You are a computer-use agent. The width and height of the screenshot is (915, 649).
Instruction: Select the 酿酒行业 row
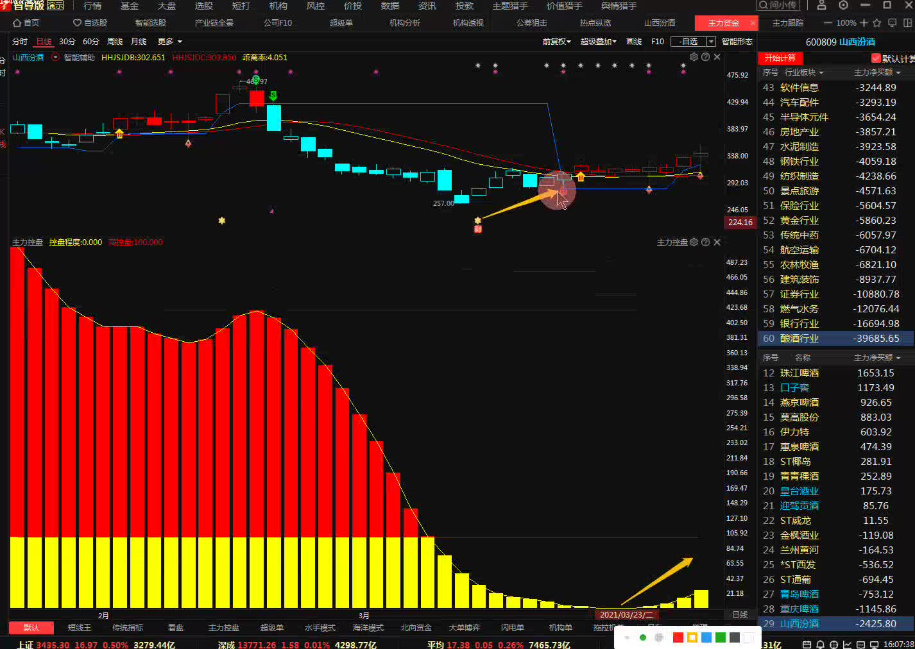(837, 339)
